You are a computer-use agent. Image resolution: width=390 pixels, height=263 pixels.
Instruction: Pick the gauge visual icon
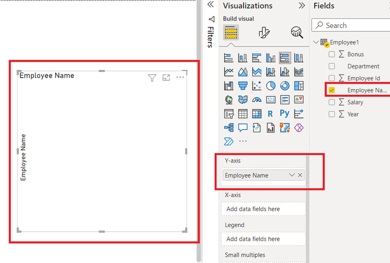pyautogui.click(x=256, y=100)
